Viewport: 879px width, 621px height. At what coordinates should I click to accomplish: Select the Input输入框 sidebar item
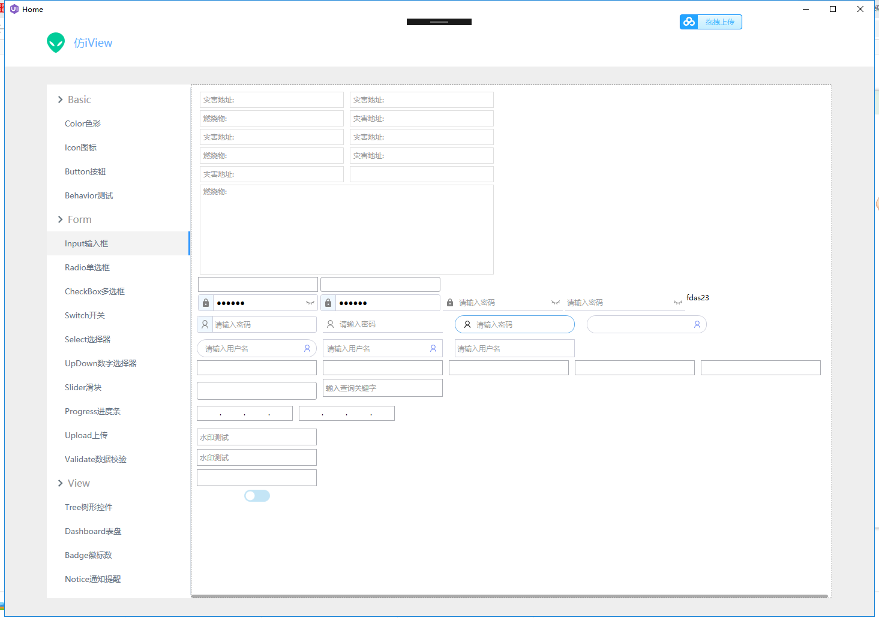118,243
